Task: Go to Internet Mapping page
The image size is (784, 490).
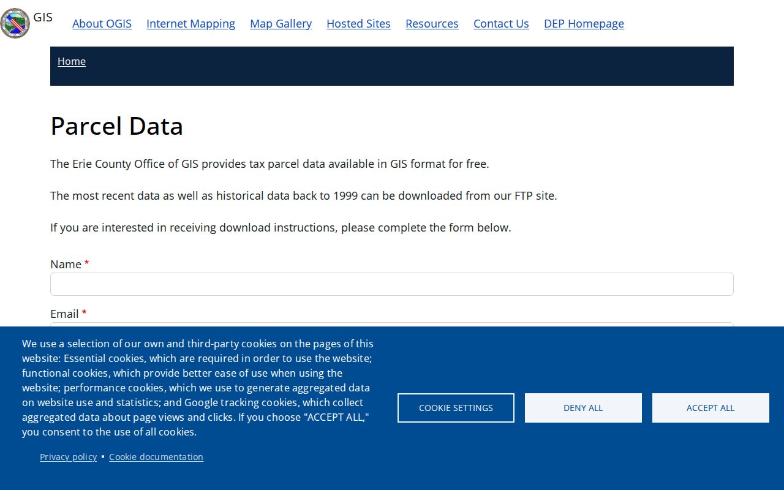Action: pyautogui.click(x=190, y=23)
